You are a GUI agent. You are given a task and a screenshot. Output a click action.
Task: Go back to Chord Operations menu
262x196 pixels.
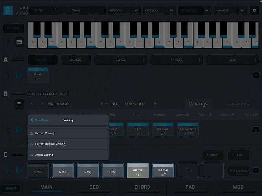41,120
